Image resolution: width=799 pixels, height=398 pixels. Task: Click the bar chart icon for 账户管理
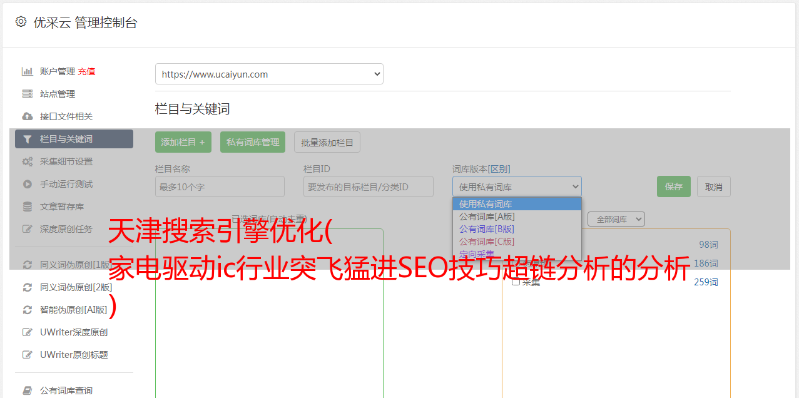(x=28, y=71)
